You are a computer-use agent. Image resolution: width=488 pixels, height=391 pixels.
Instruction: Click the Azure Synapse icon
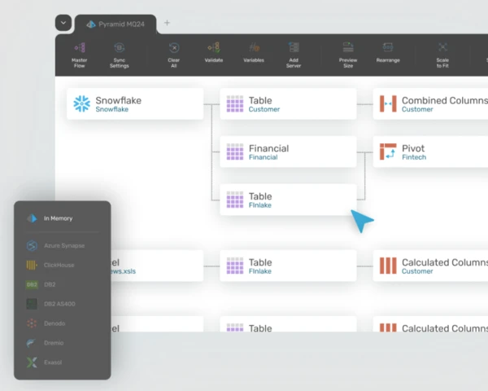32,246
